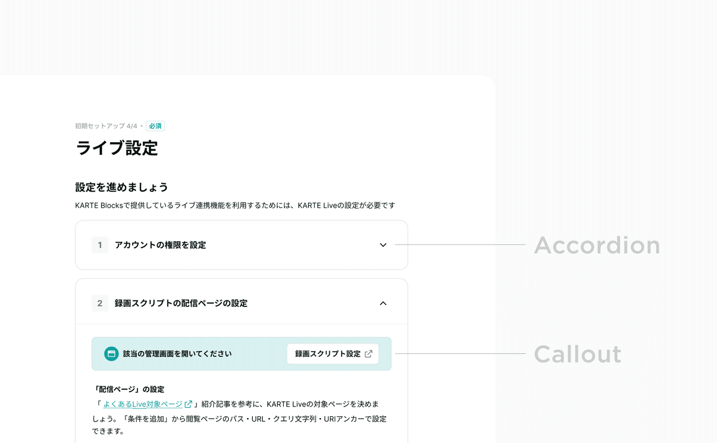Click the external-link icon on 録画スクリプト設定
The image size is (717, 443).
pos(368,353)
